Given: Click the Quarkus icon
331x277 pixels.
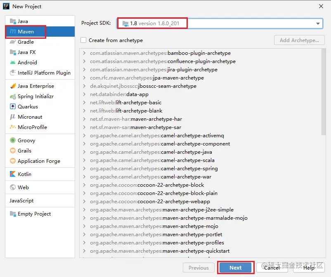Looking at the screenshot, I should (x=13, y=107).
